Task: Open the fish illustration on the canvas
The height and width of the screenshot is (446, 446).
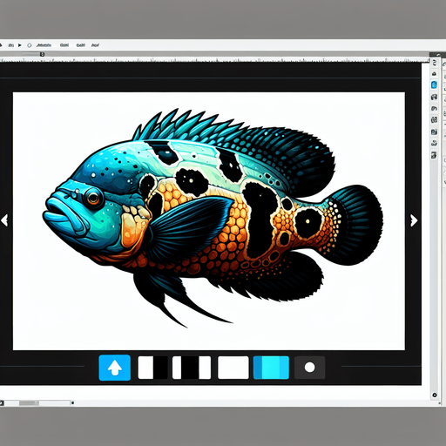Action: point(213,218)
